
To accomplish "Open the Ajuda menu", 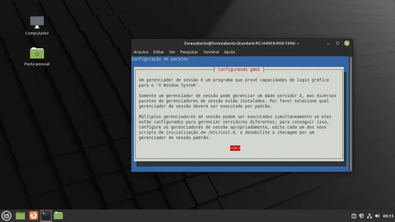I will pos(229,52).
